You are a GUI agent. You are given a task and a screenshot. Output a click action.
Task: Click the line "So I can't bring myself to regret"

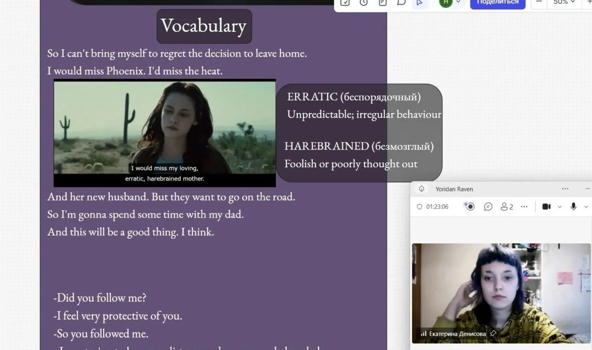coord(177,53)
